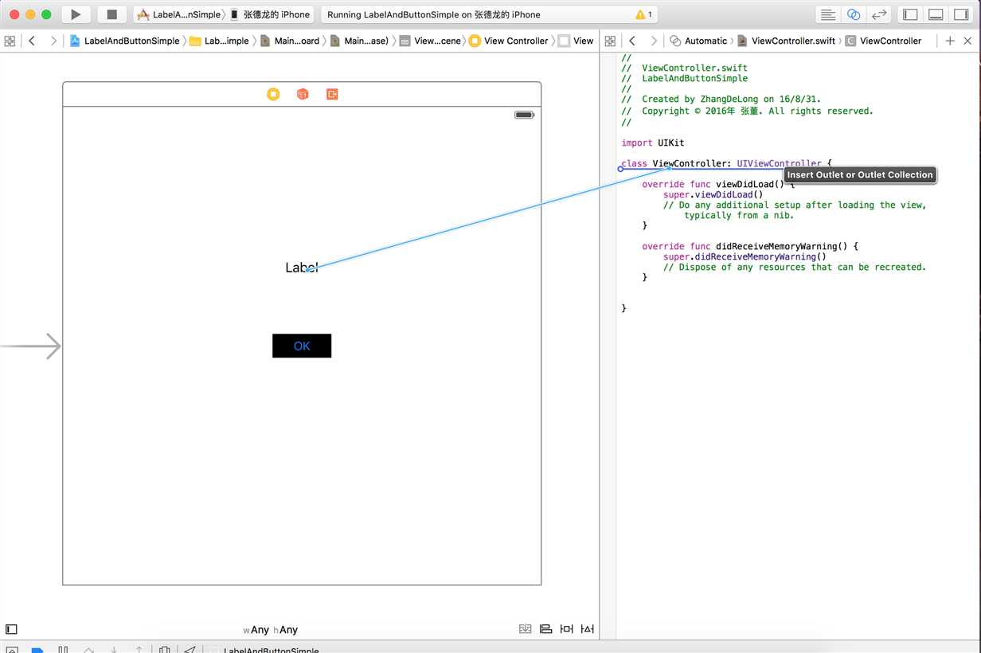981x653 pixels.
Task: Open the wAny hAny size class selector
Action: pos(271,630)
